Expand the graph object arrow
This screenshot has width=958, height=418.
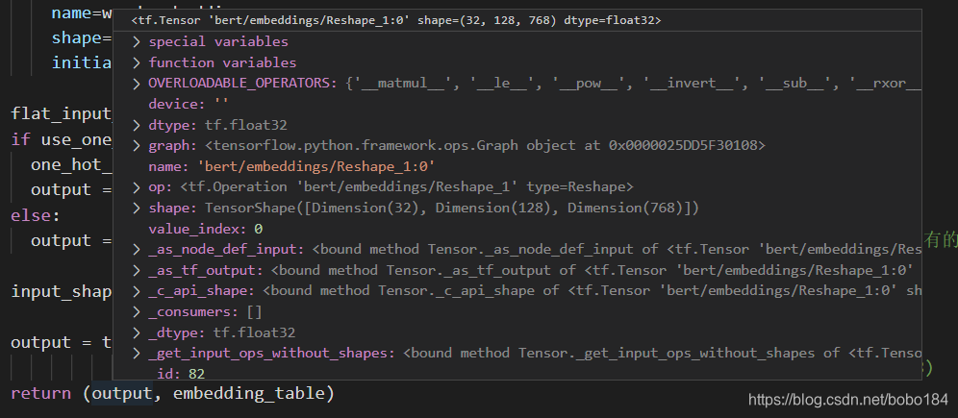137,146
